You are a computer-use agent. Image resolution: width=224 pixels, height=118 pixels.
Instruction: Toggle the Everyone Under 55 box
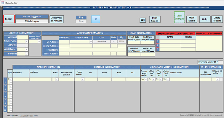[220, 62]
